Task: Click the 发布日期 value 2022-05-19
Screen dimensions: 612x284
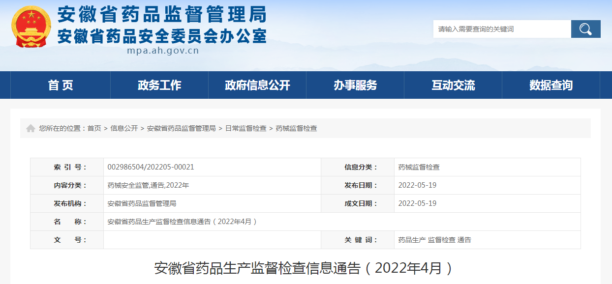Action: pyautogui.click(x=417, y=185)
